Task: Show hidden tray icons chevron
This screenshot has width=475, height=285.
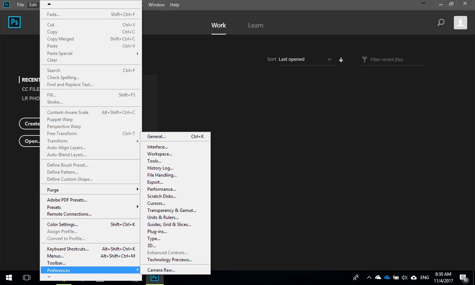Action: 369,278
